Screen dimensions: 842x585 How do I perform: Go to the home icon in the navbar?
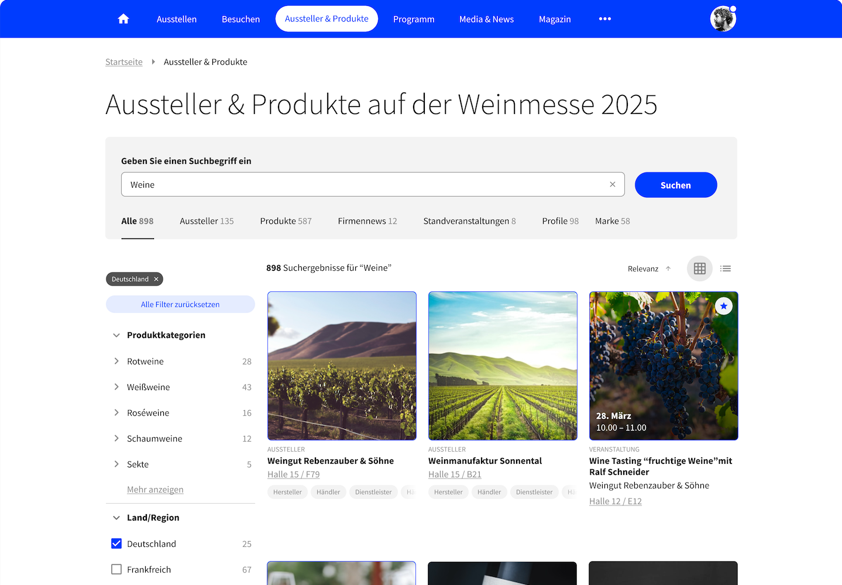point(123,19)
